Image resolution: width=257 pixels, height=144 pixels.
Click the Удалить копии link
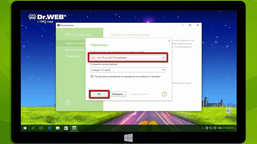tap(139, 94)
